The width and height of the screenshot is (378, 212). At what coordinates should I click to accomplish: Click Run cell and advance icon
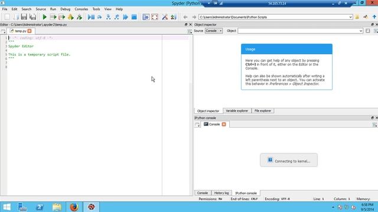click(61, 17)
